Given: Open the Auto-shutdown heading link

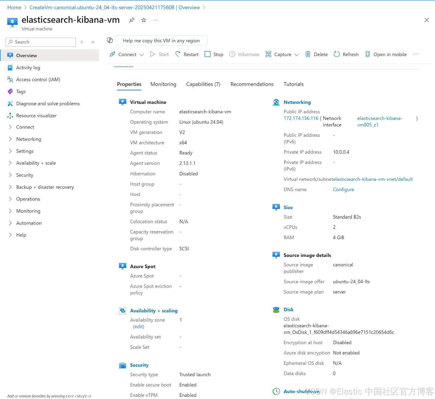Looking at the screenshot, I should (x=302, y=391).
